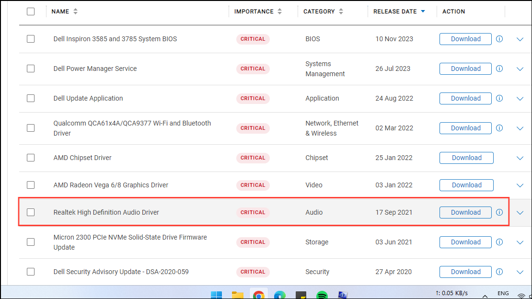Click 'Realtek High Definition Audio Driver' name
532x299 pixels.
pos(106,212)
